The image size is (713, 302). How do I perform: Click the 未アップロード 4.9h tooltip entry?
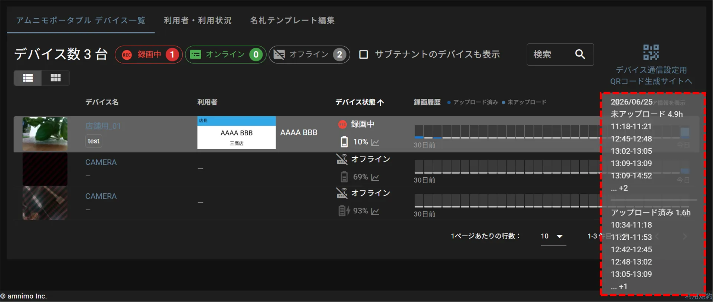click(x=647, y=114)
